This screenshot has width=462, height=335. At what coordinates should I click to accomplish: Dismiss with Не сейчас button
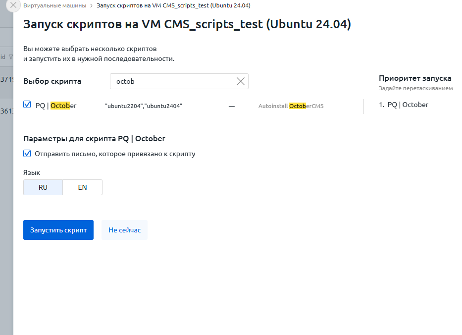click(x=125, y=230)
